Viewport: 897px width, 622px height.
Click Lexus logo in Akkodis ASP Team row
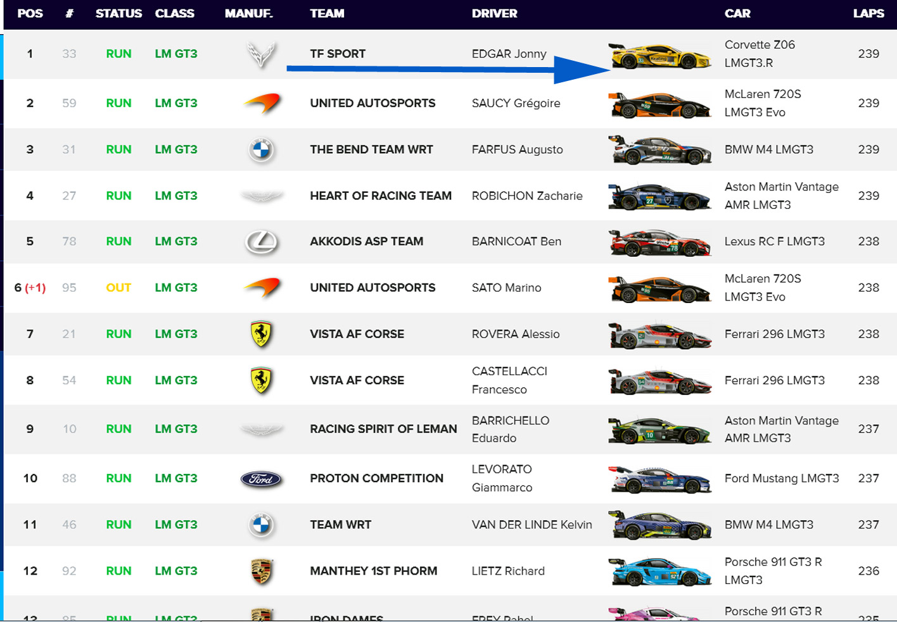pos(262,242)
